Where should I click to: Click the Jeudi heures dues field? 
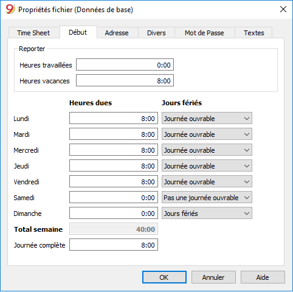click(114, 165)
